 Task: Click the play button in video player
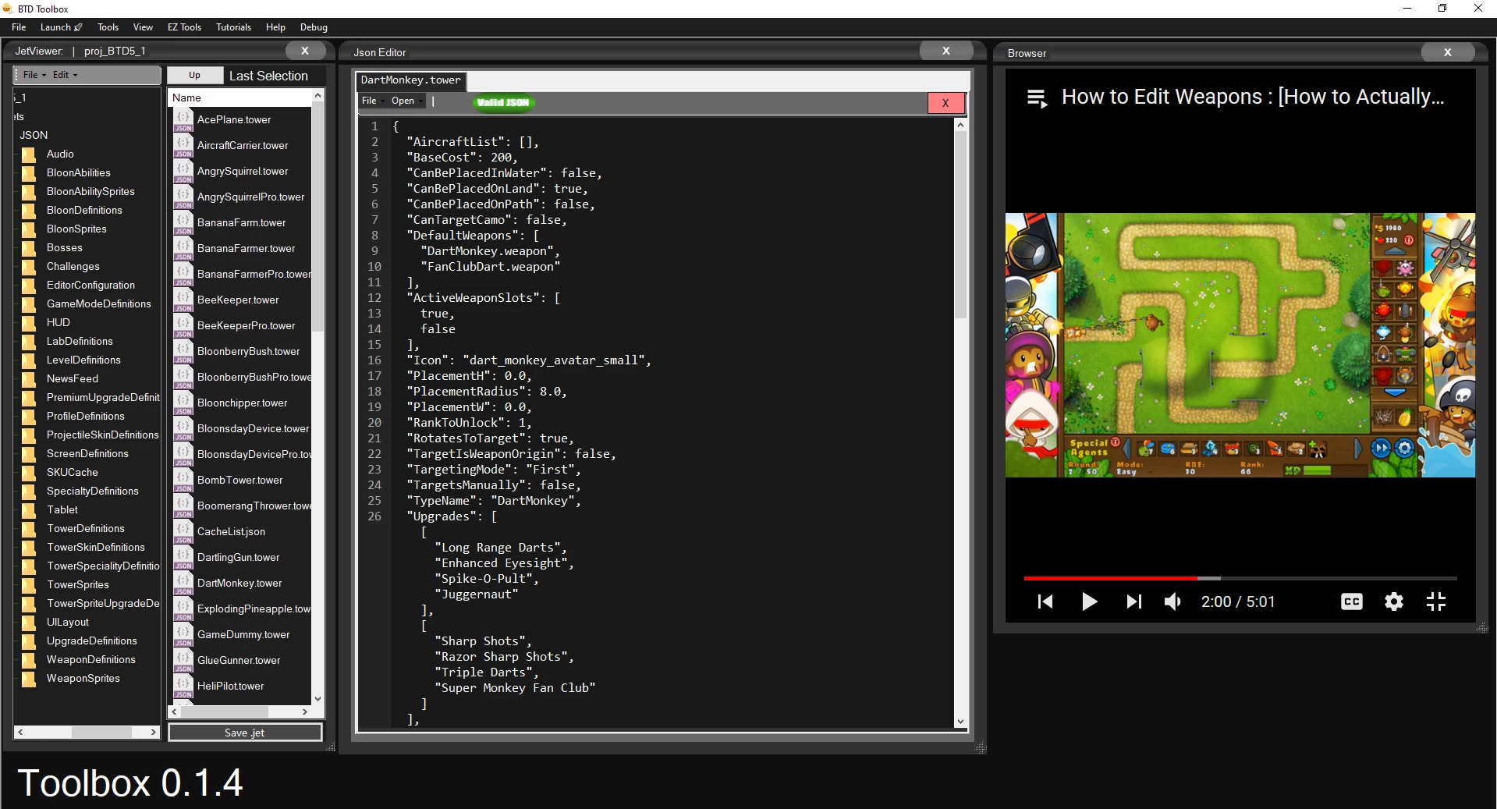(1090, 601)
